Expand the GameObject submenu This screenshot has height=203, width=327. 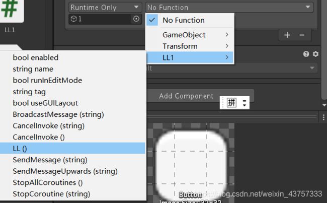click(190, 35)
